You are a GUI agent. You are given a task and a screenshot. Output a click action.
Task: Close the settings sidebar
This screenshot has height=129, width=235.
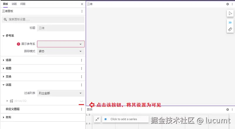(x=82, y=4)
